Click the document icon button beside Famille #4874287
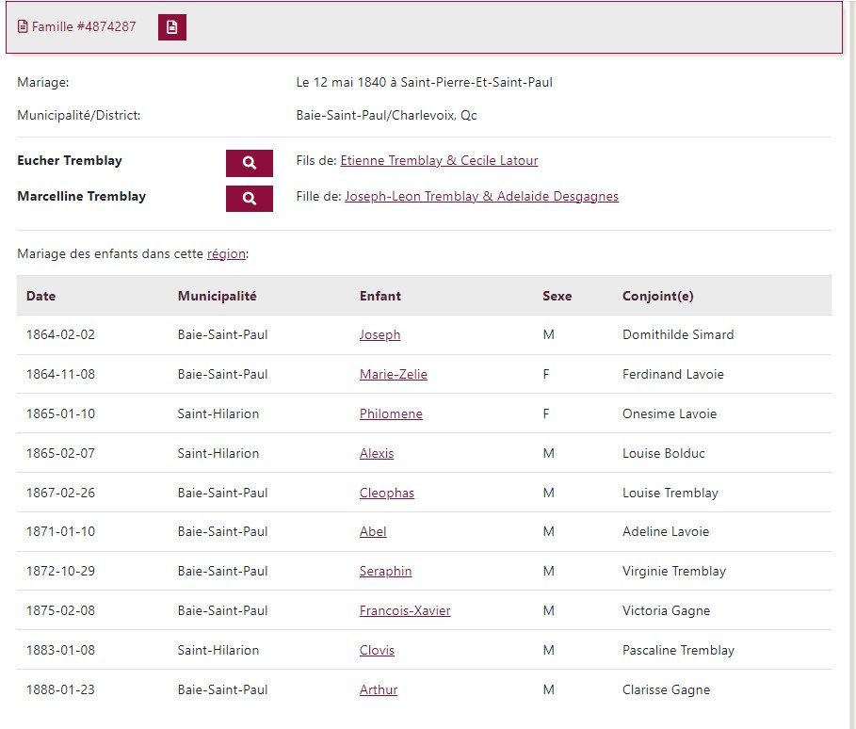 [172, 27]
